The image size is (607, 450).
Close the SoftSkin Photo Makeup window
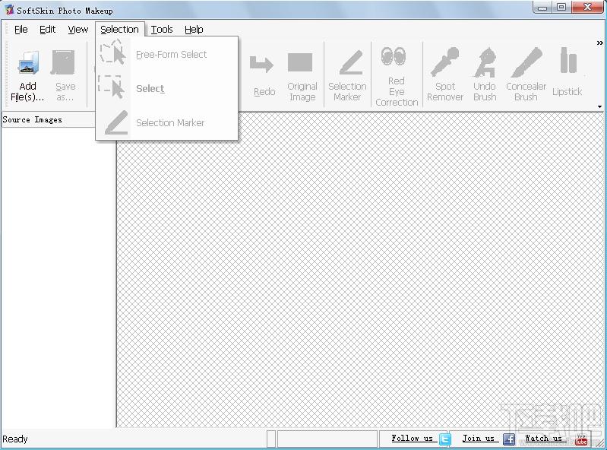point(587,8)
